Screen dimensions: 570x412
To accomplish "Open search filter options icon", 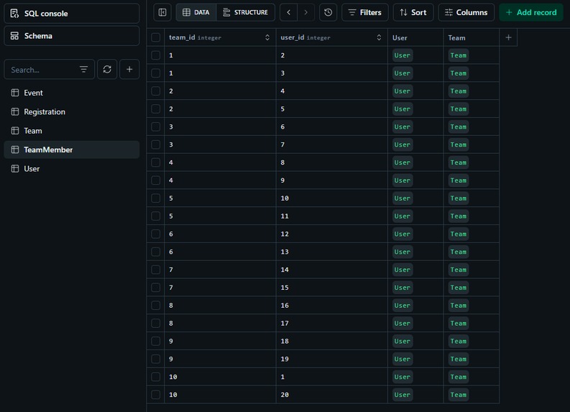I will coord(83,70).
